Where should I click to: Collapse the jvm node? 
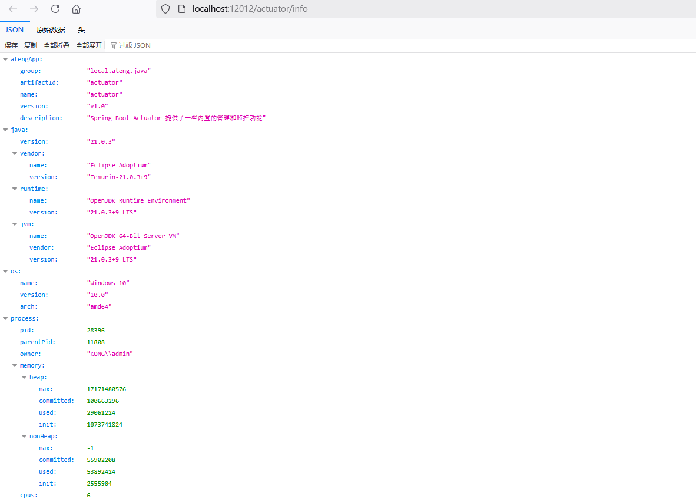coord(15,224)
